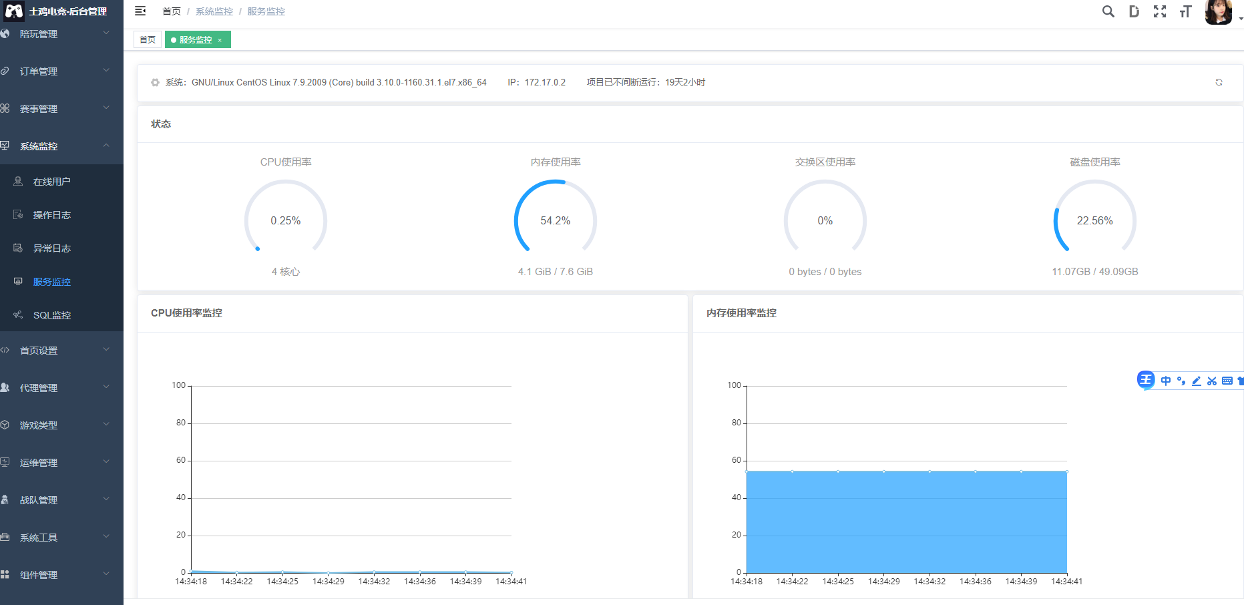Click the search magnifier icon in header
The image size is (1244, 605).
click(1108, 11)
